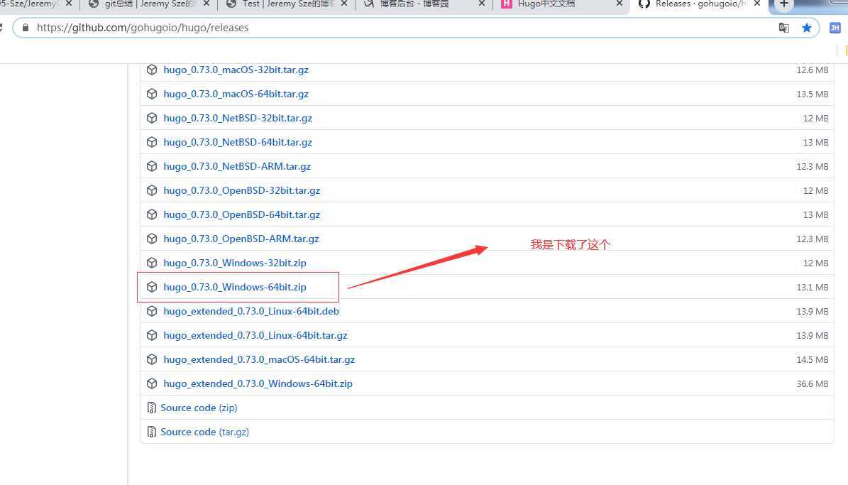
Task: Download hugo_0.73.0_macOS-32bit.tar.gz
Action: (236, 70)
